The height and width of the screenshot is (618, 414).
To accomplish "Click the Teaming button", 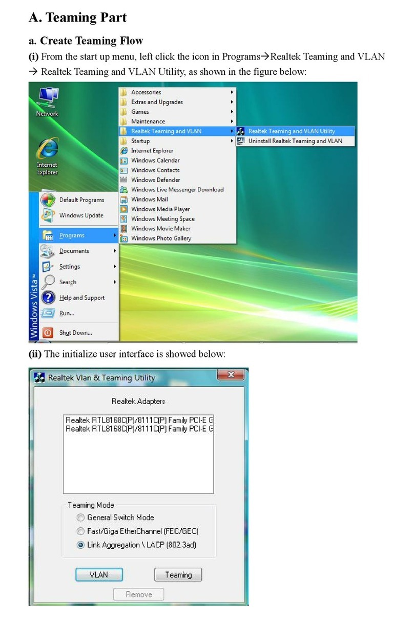I will pyautogui.click(x=178, y=575).
